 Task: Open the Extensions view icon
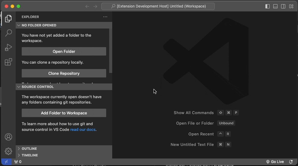click(x=8, y=62)
